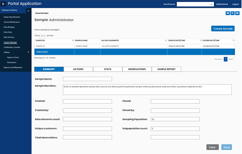Screen dimensions: 242x154
Task: Open Source Maintenance in sidebar
Action: click(x=12, y=22)
